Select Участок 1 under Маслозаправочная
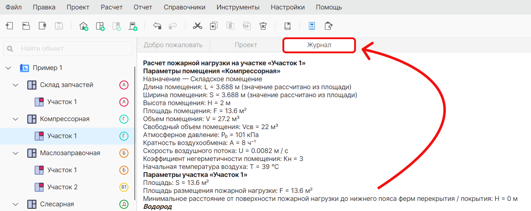The image size is (531, 211). (x=62, y=170)
